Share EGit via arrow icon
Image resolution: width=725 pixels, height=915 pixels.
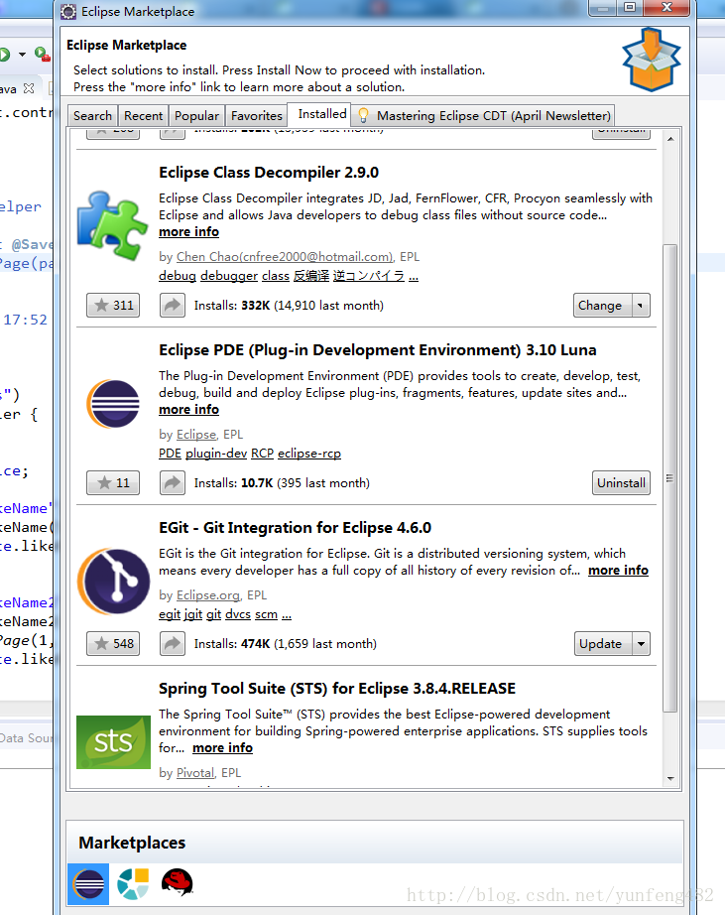pos(173,644)
